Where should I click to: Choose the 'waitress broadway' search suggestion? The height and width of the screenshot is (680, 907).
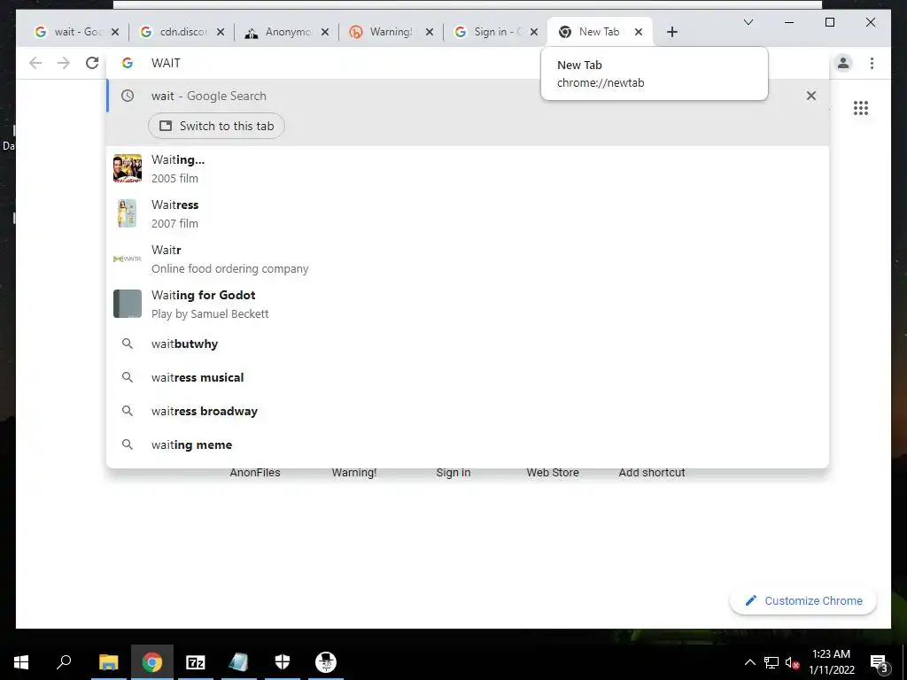click(x=468, y=411)
